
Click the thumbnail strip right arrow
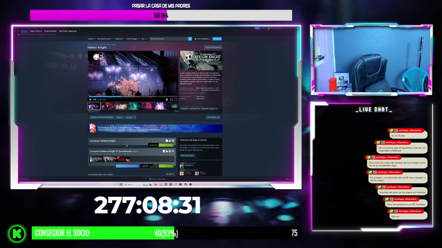(176, 111)
